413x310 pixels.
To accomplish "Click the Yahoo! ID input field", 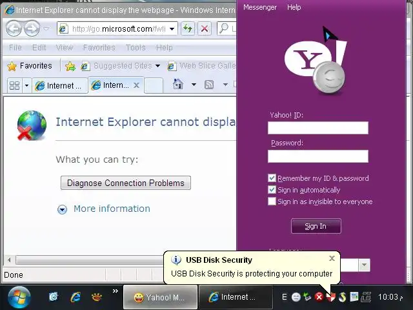I will coord(318,128).
